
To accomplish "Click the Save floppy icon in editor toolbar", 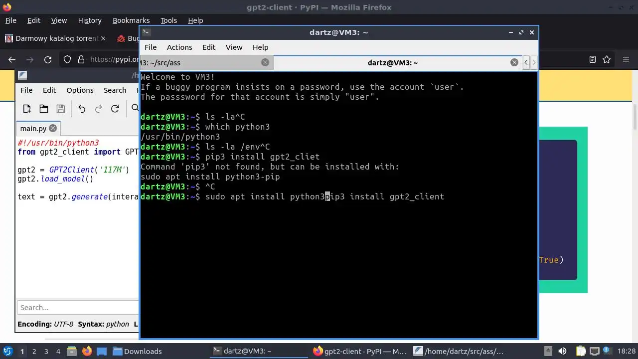I will click(61, 109).
